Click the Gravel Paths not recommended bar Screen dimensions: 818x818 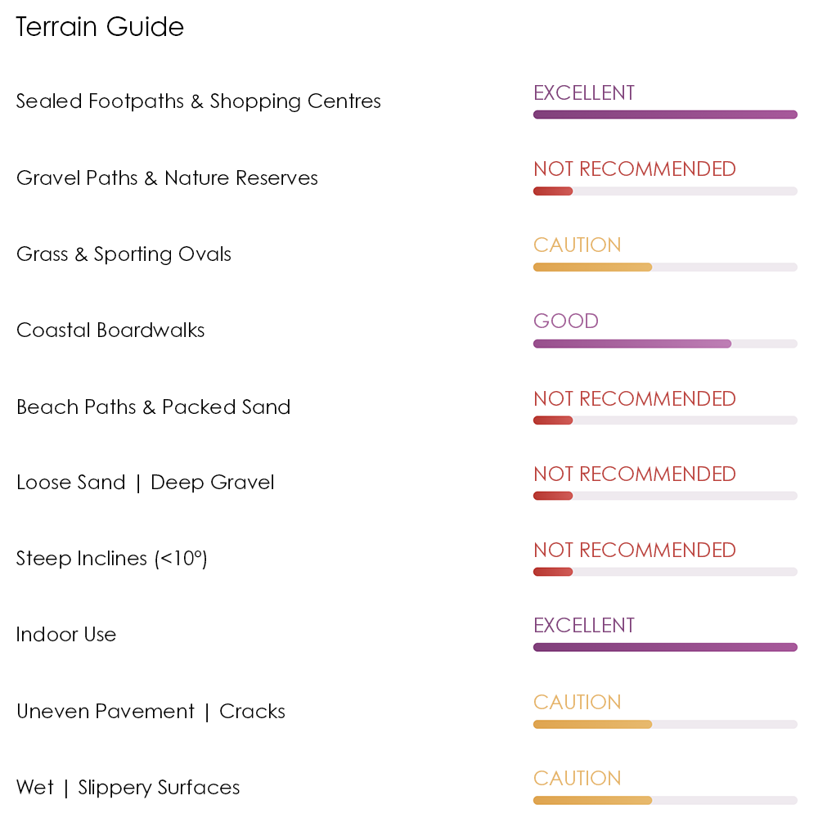click(x=665, y=191)
